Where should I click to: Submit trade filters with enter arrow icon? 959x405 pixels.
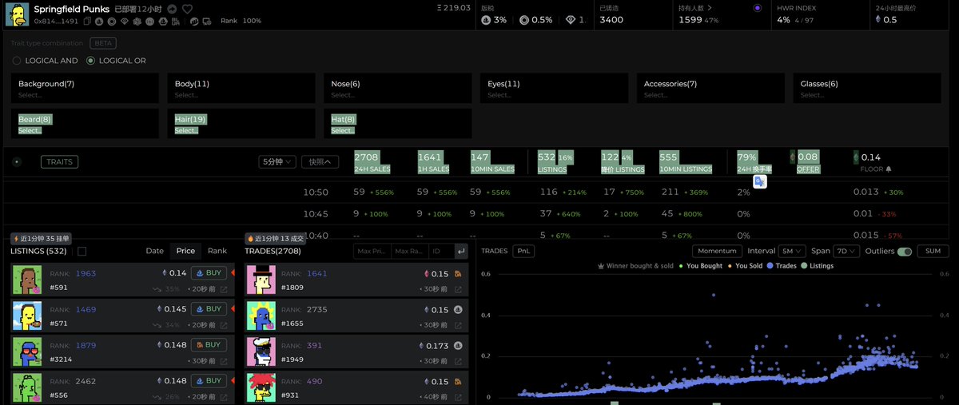pos(461,252)
